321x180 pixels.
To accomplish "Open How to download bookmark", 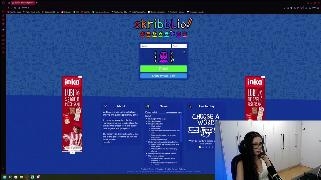I will click(x=100, y=12).
